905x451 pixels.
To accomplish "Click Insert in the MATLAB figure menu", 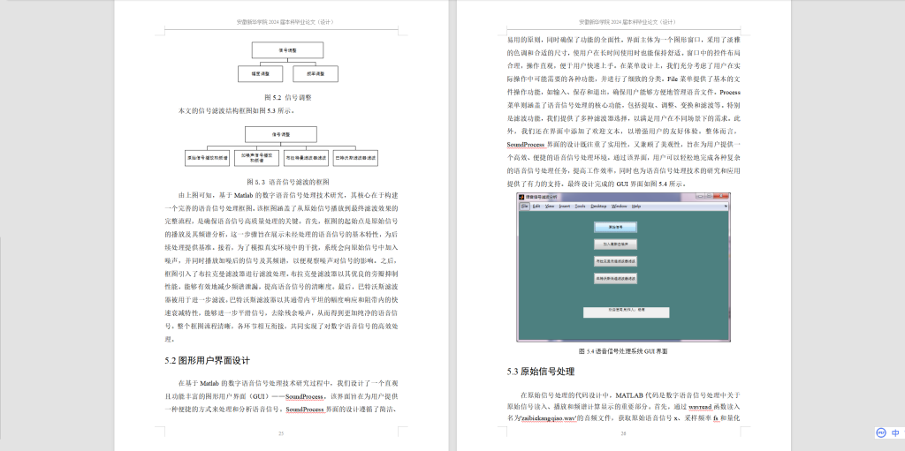I will pyautogui.click(x=565, y=206).
